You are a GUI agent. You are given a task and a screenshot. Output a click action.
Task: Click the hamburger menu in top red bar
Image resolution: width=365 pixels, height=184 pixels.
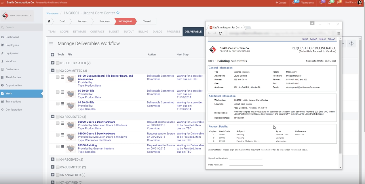point(2,3)
